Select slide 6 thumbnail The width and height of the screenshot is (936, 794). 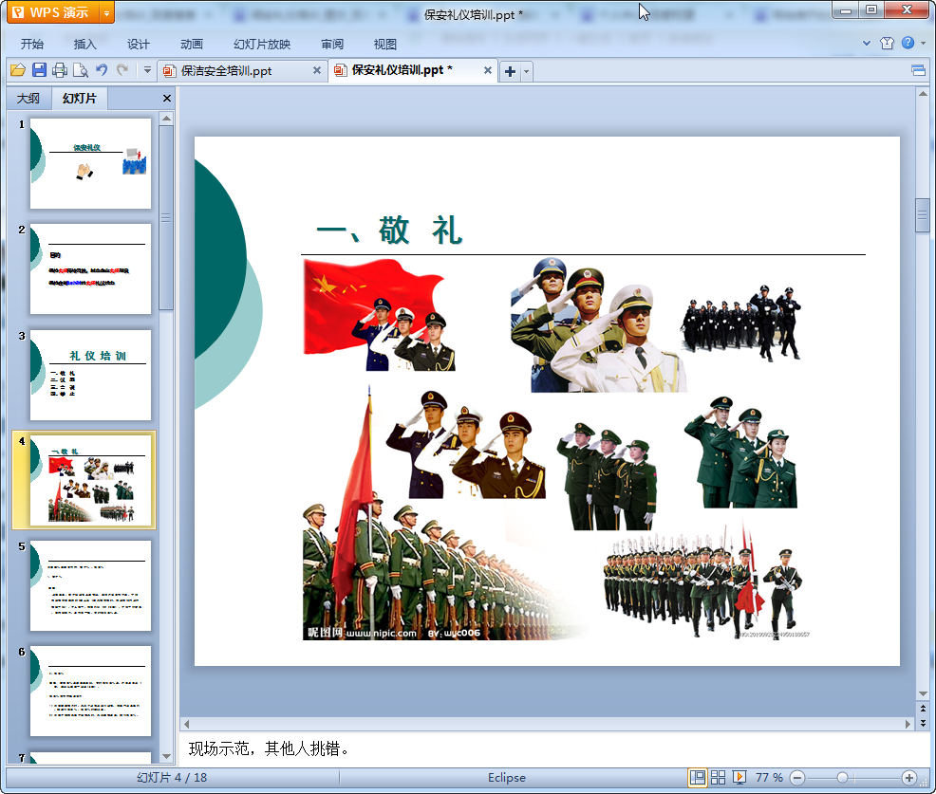pyautogui.click(x=91, y=691)
